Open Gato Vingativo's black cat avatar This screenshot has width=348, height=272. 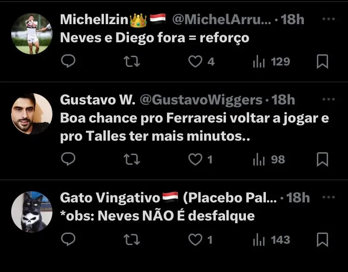(x=32, y=212)
